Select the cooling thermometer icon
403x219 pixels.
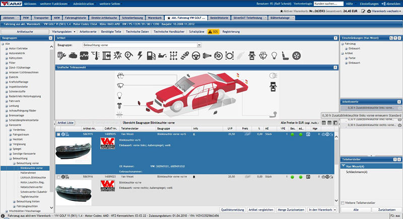[x=95, y=56]
